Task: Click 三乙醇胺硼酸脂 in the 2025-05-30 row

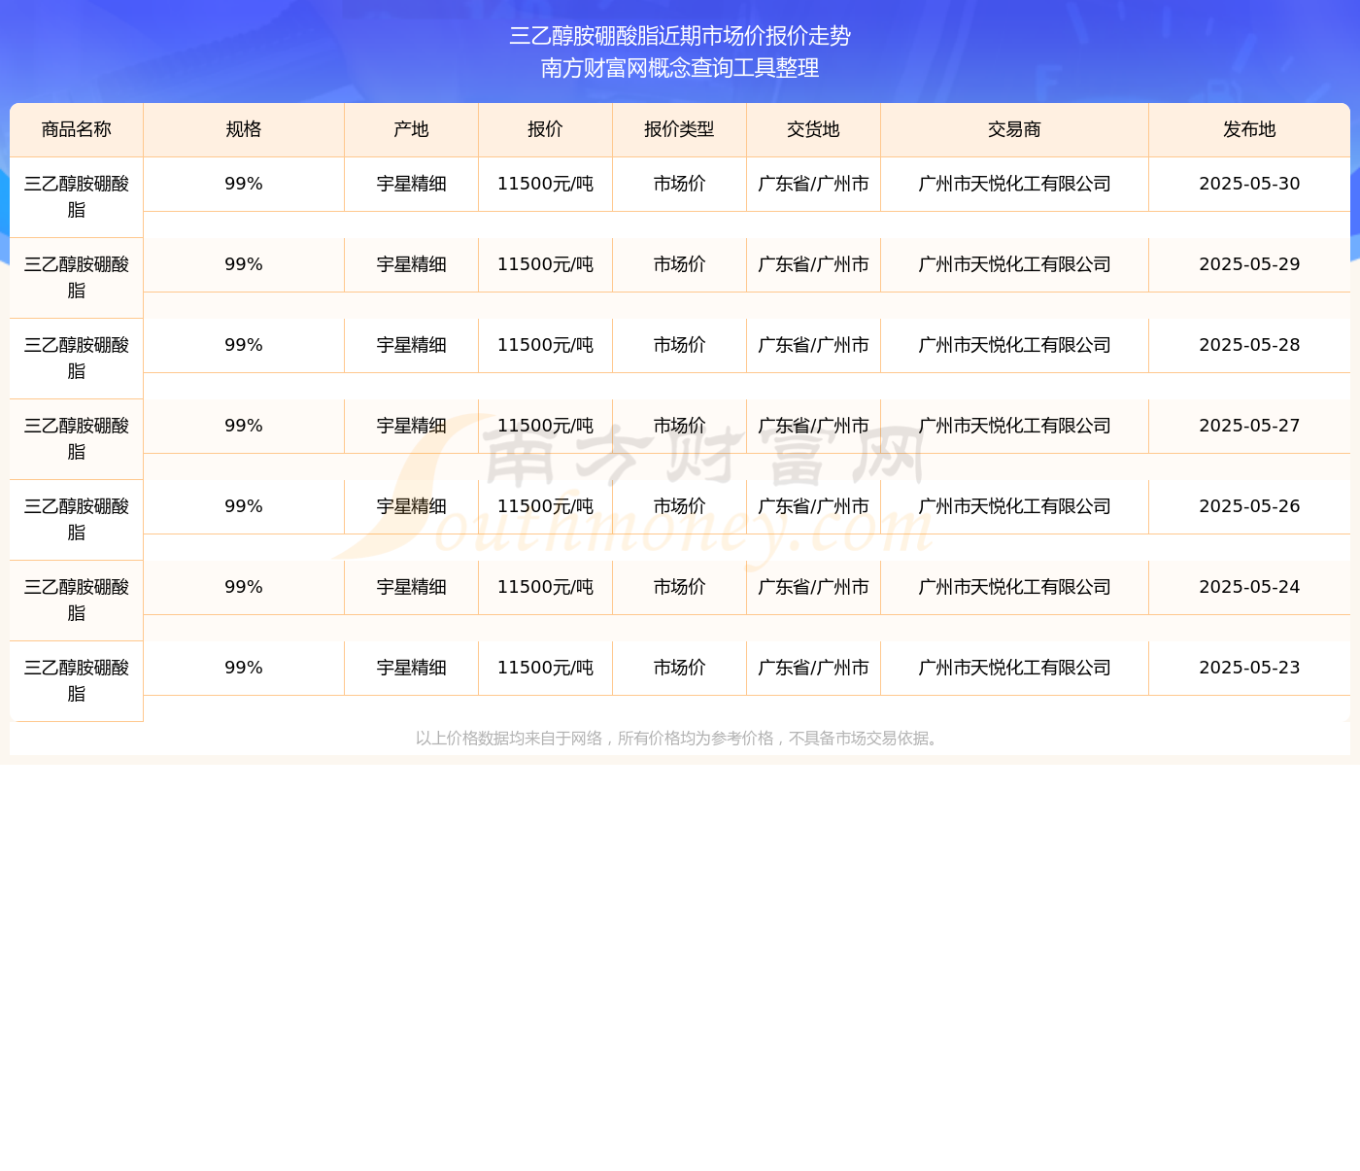Action: tap(77, 196)
